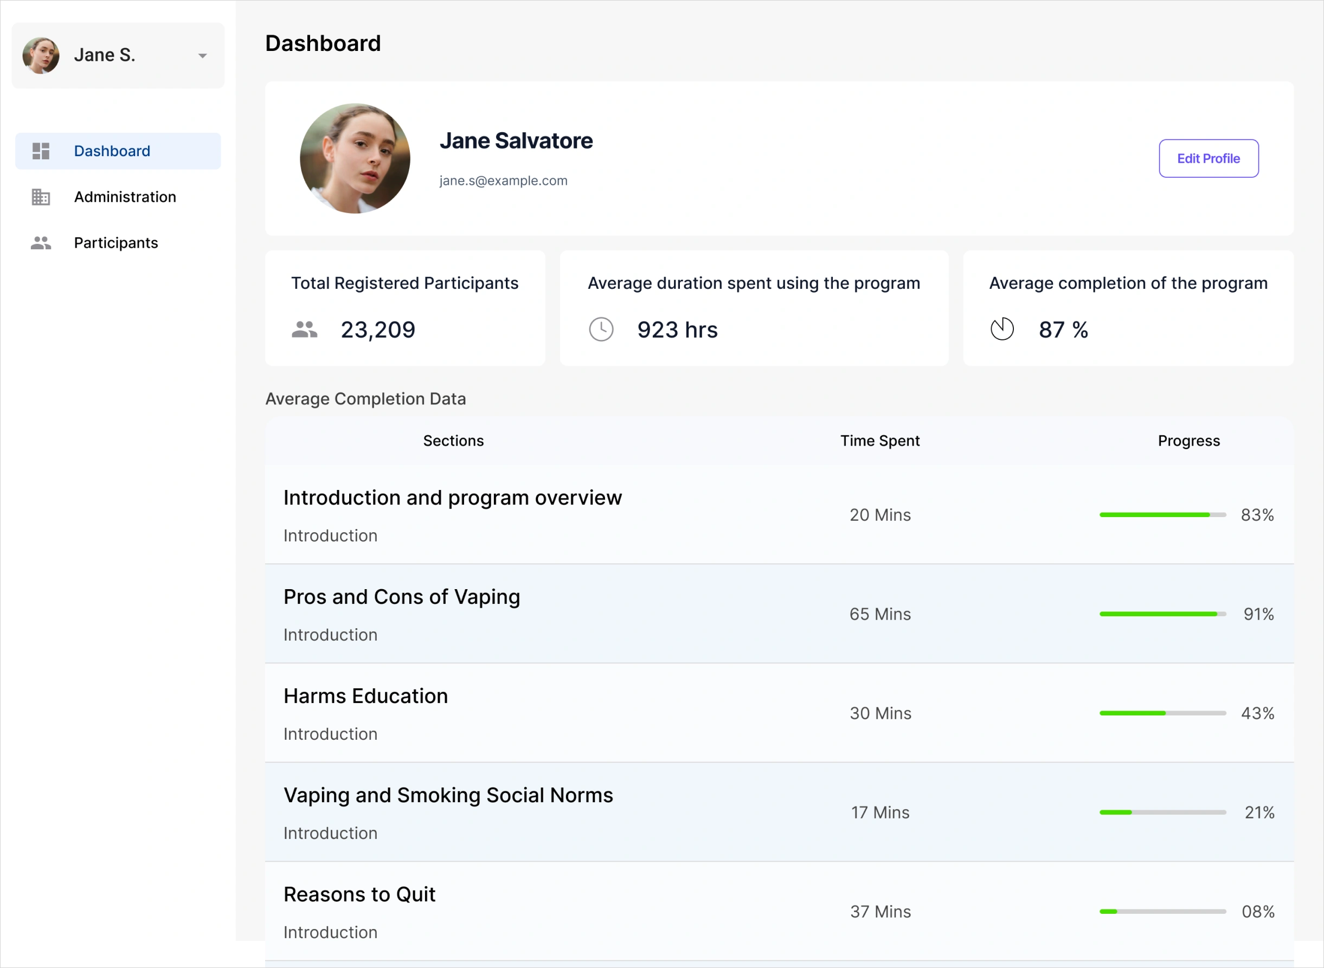Open the Vaping and Smoking Social Norms row

(448, 795)
